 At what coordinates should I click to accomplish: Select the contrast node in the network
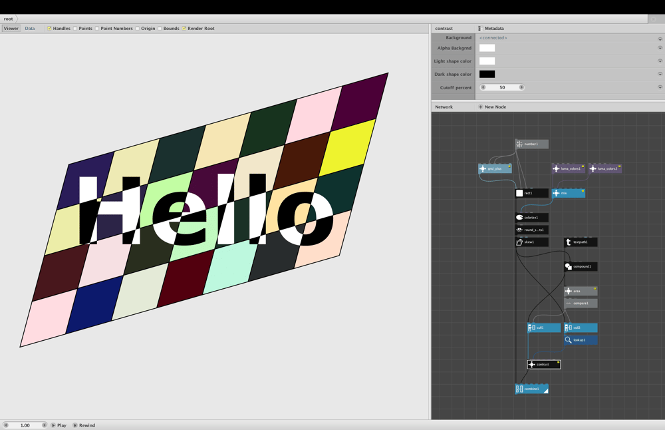coord(544,365)
